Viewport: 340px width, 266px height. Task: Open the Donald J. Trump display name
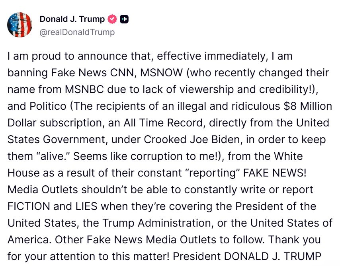pyautogui.click(x=72, y=19)
